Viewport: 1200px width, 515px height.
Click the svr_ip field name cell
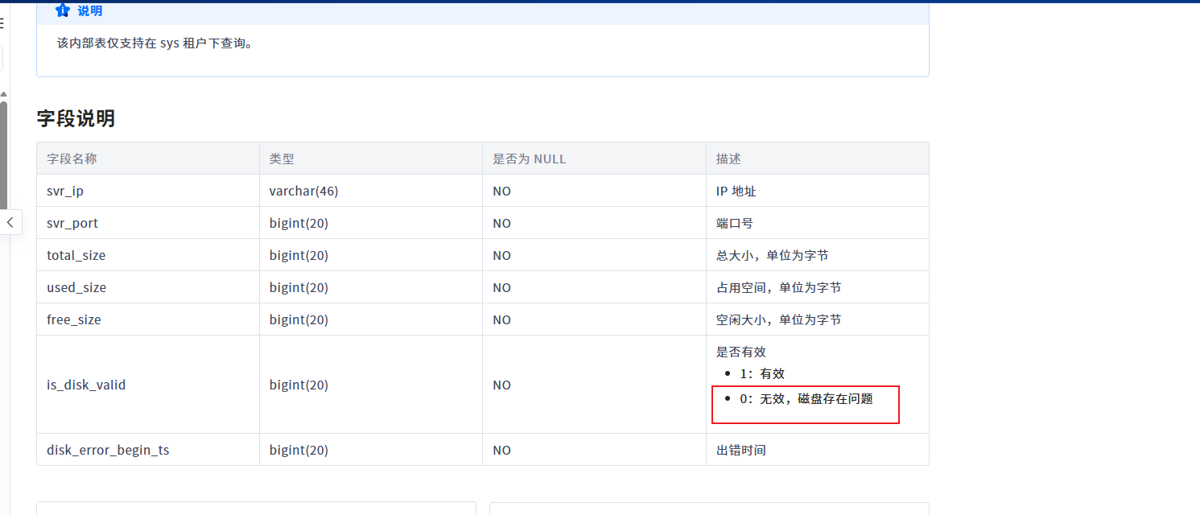65,191
